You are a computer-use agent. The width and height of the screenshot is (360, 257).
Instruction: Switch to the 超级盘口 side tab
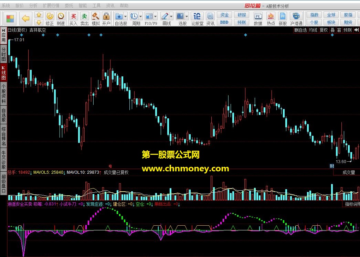coord(3,183)
